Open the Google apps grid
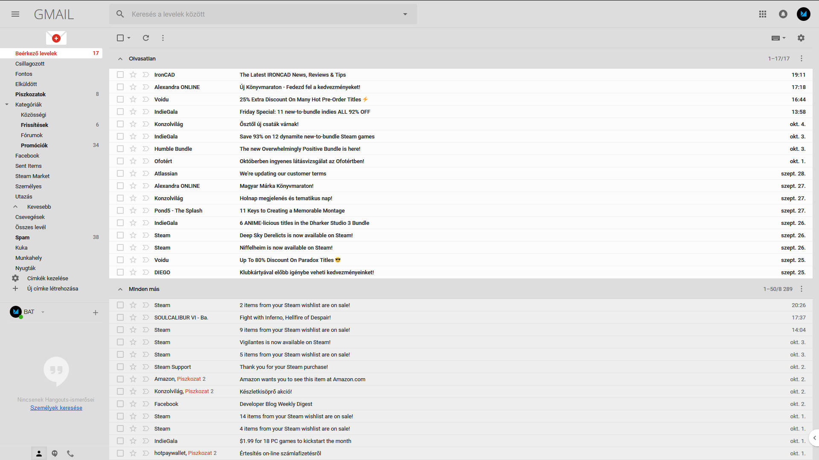 (x=763, y=14)
